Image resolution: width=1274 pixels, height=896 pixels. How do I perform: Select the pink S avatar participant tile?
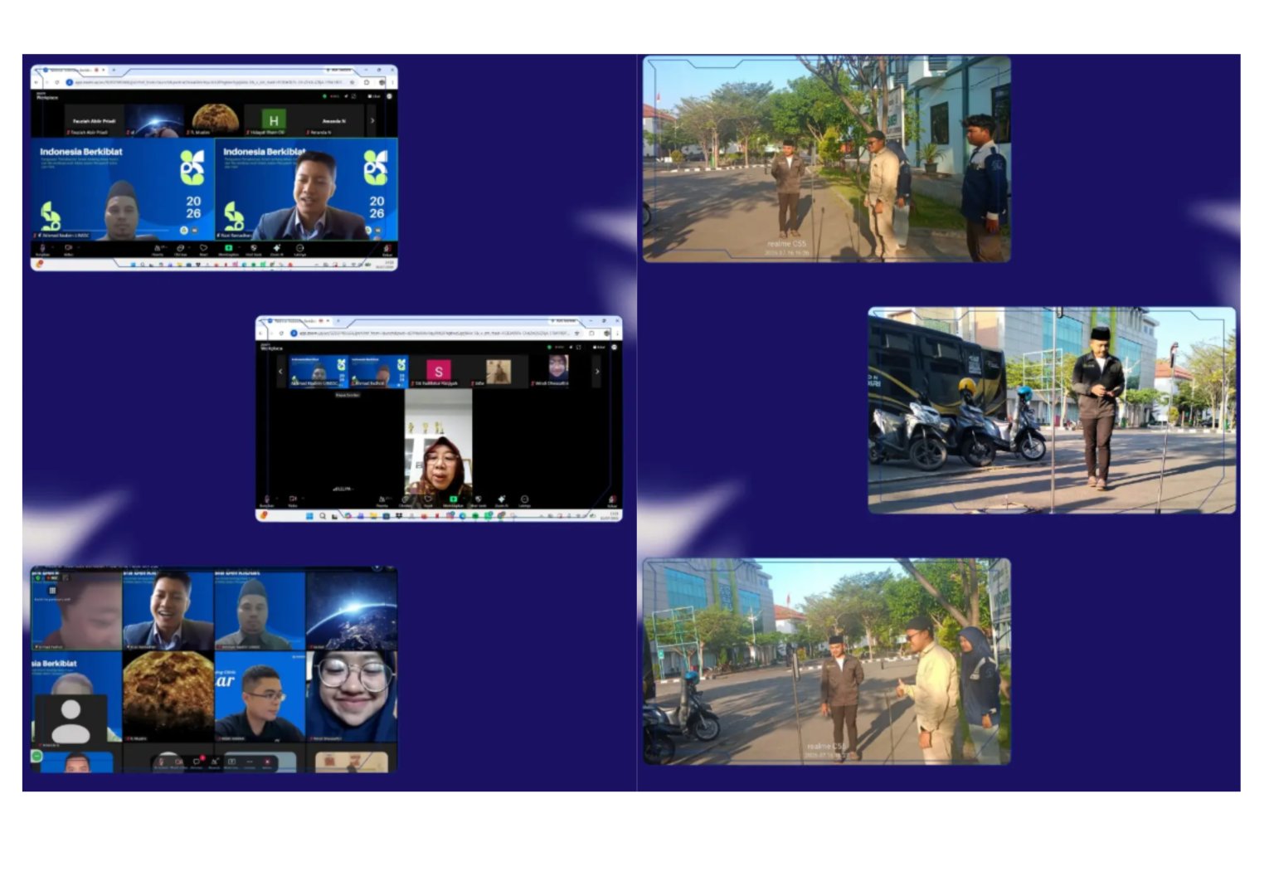coord(439,371)
